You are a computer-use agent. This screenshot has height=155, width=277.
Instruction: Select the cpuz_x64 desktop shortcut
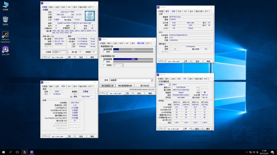[x=6, y=51]
